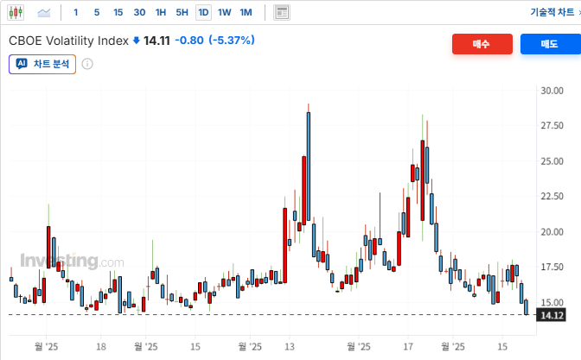This screenshot has height=360, width=581.
Task: Click the red 매수 buy button
Action: (x=482, y=44)
